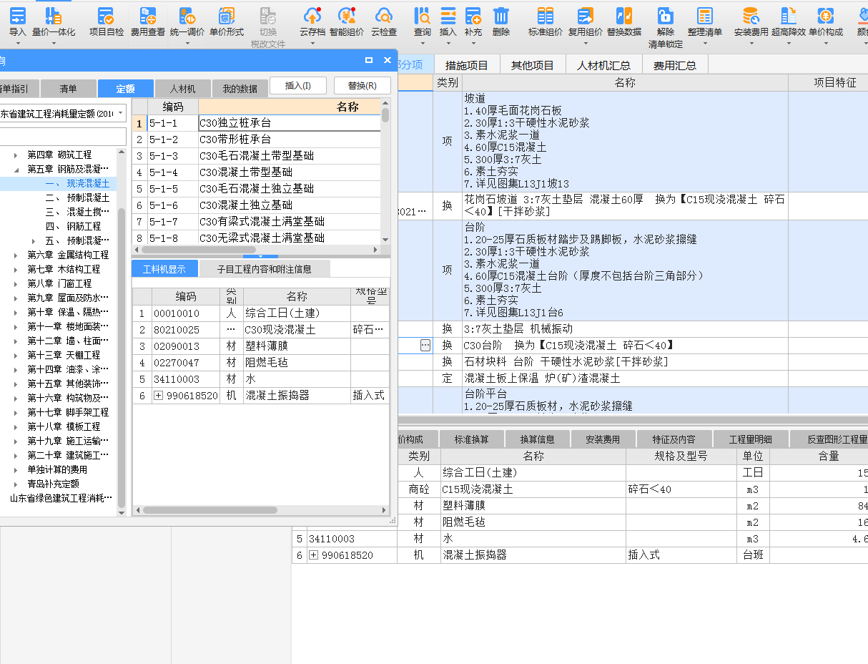Screen dimensions: 868x664
Task: Open the 超高降效 toolbar tool
Action: coord(789,21)
